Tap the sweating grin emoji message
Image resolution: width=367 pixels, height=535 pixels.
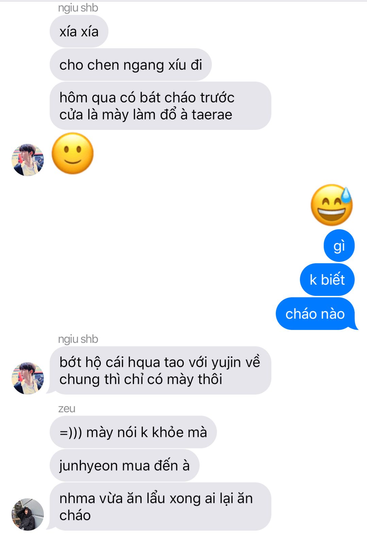click(x=332, y=205)
